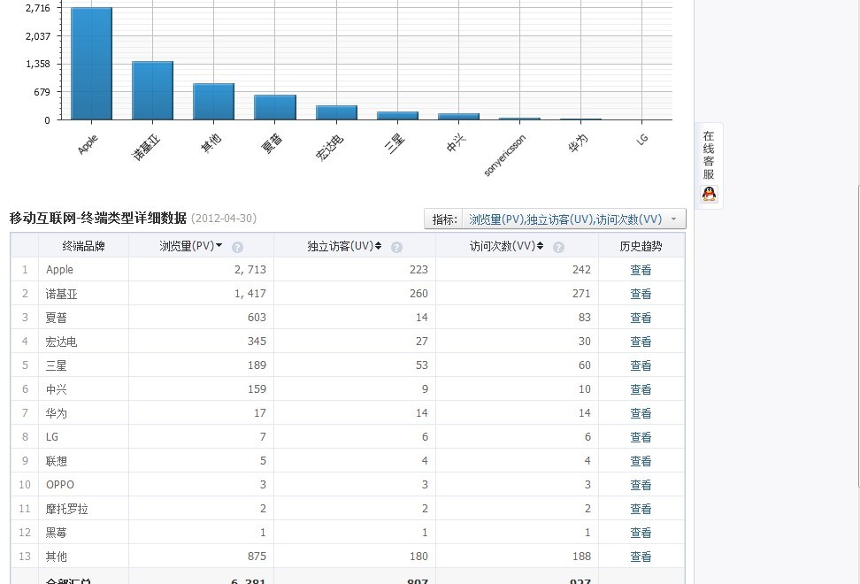Click 查看 link for 诺基亚 row
The image size is (860, 584).
(641, 294)
